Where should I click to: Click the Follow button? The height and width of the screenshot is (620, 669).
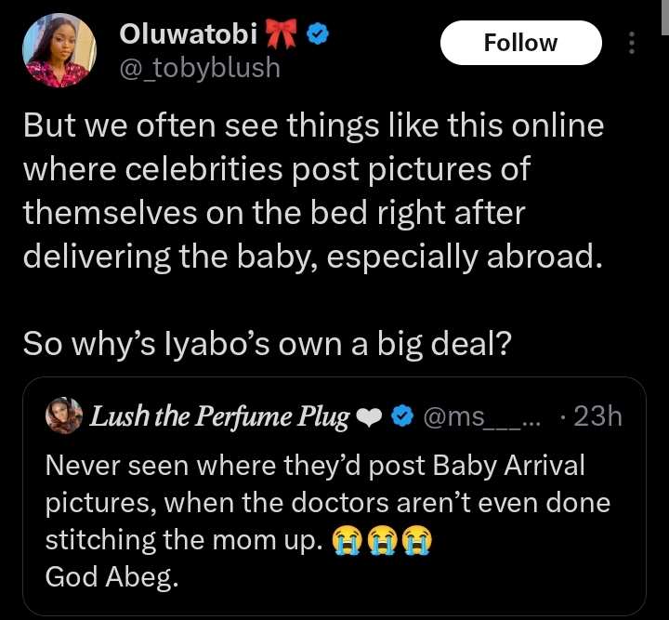pos(520,43)
